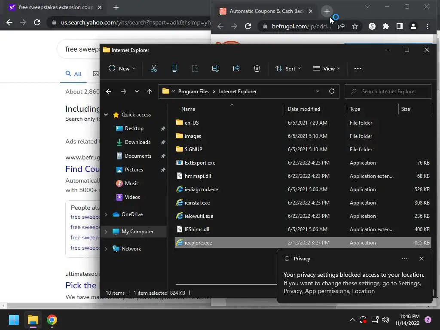Image resolution: width=440 pixels, height=330 pixels.
Task: Refresh the Internet Explorer folder view
Action: pyautogui.click(x=332, y=91)
